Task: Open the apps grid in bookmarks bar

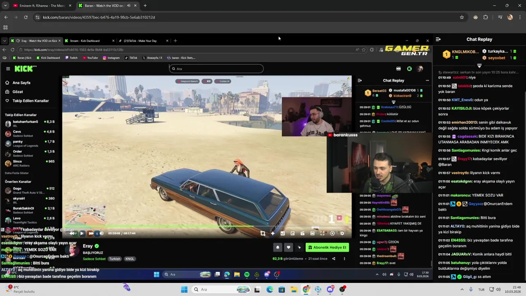Action: pyautogui.click(x=5, y=28)
